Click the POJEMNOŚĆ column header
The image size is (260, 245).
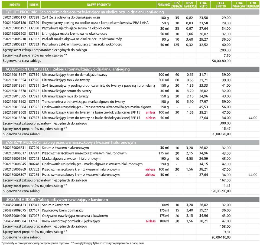click(164, 5)
